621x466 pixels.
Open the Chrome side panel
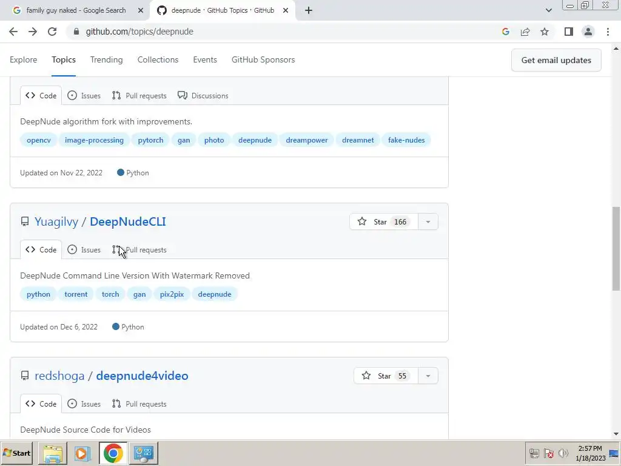569,32
